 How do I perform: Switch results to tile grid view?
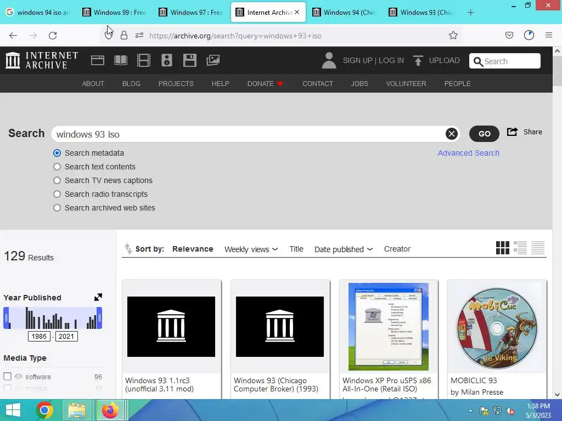point(503,248)
